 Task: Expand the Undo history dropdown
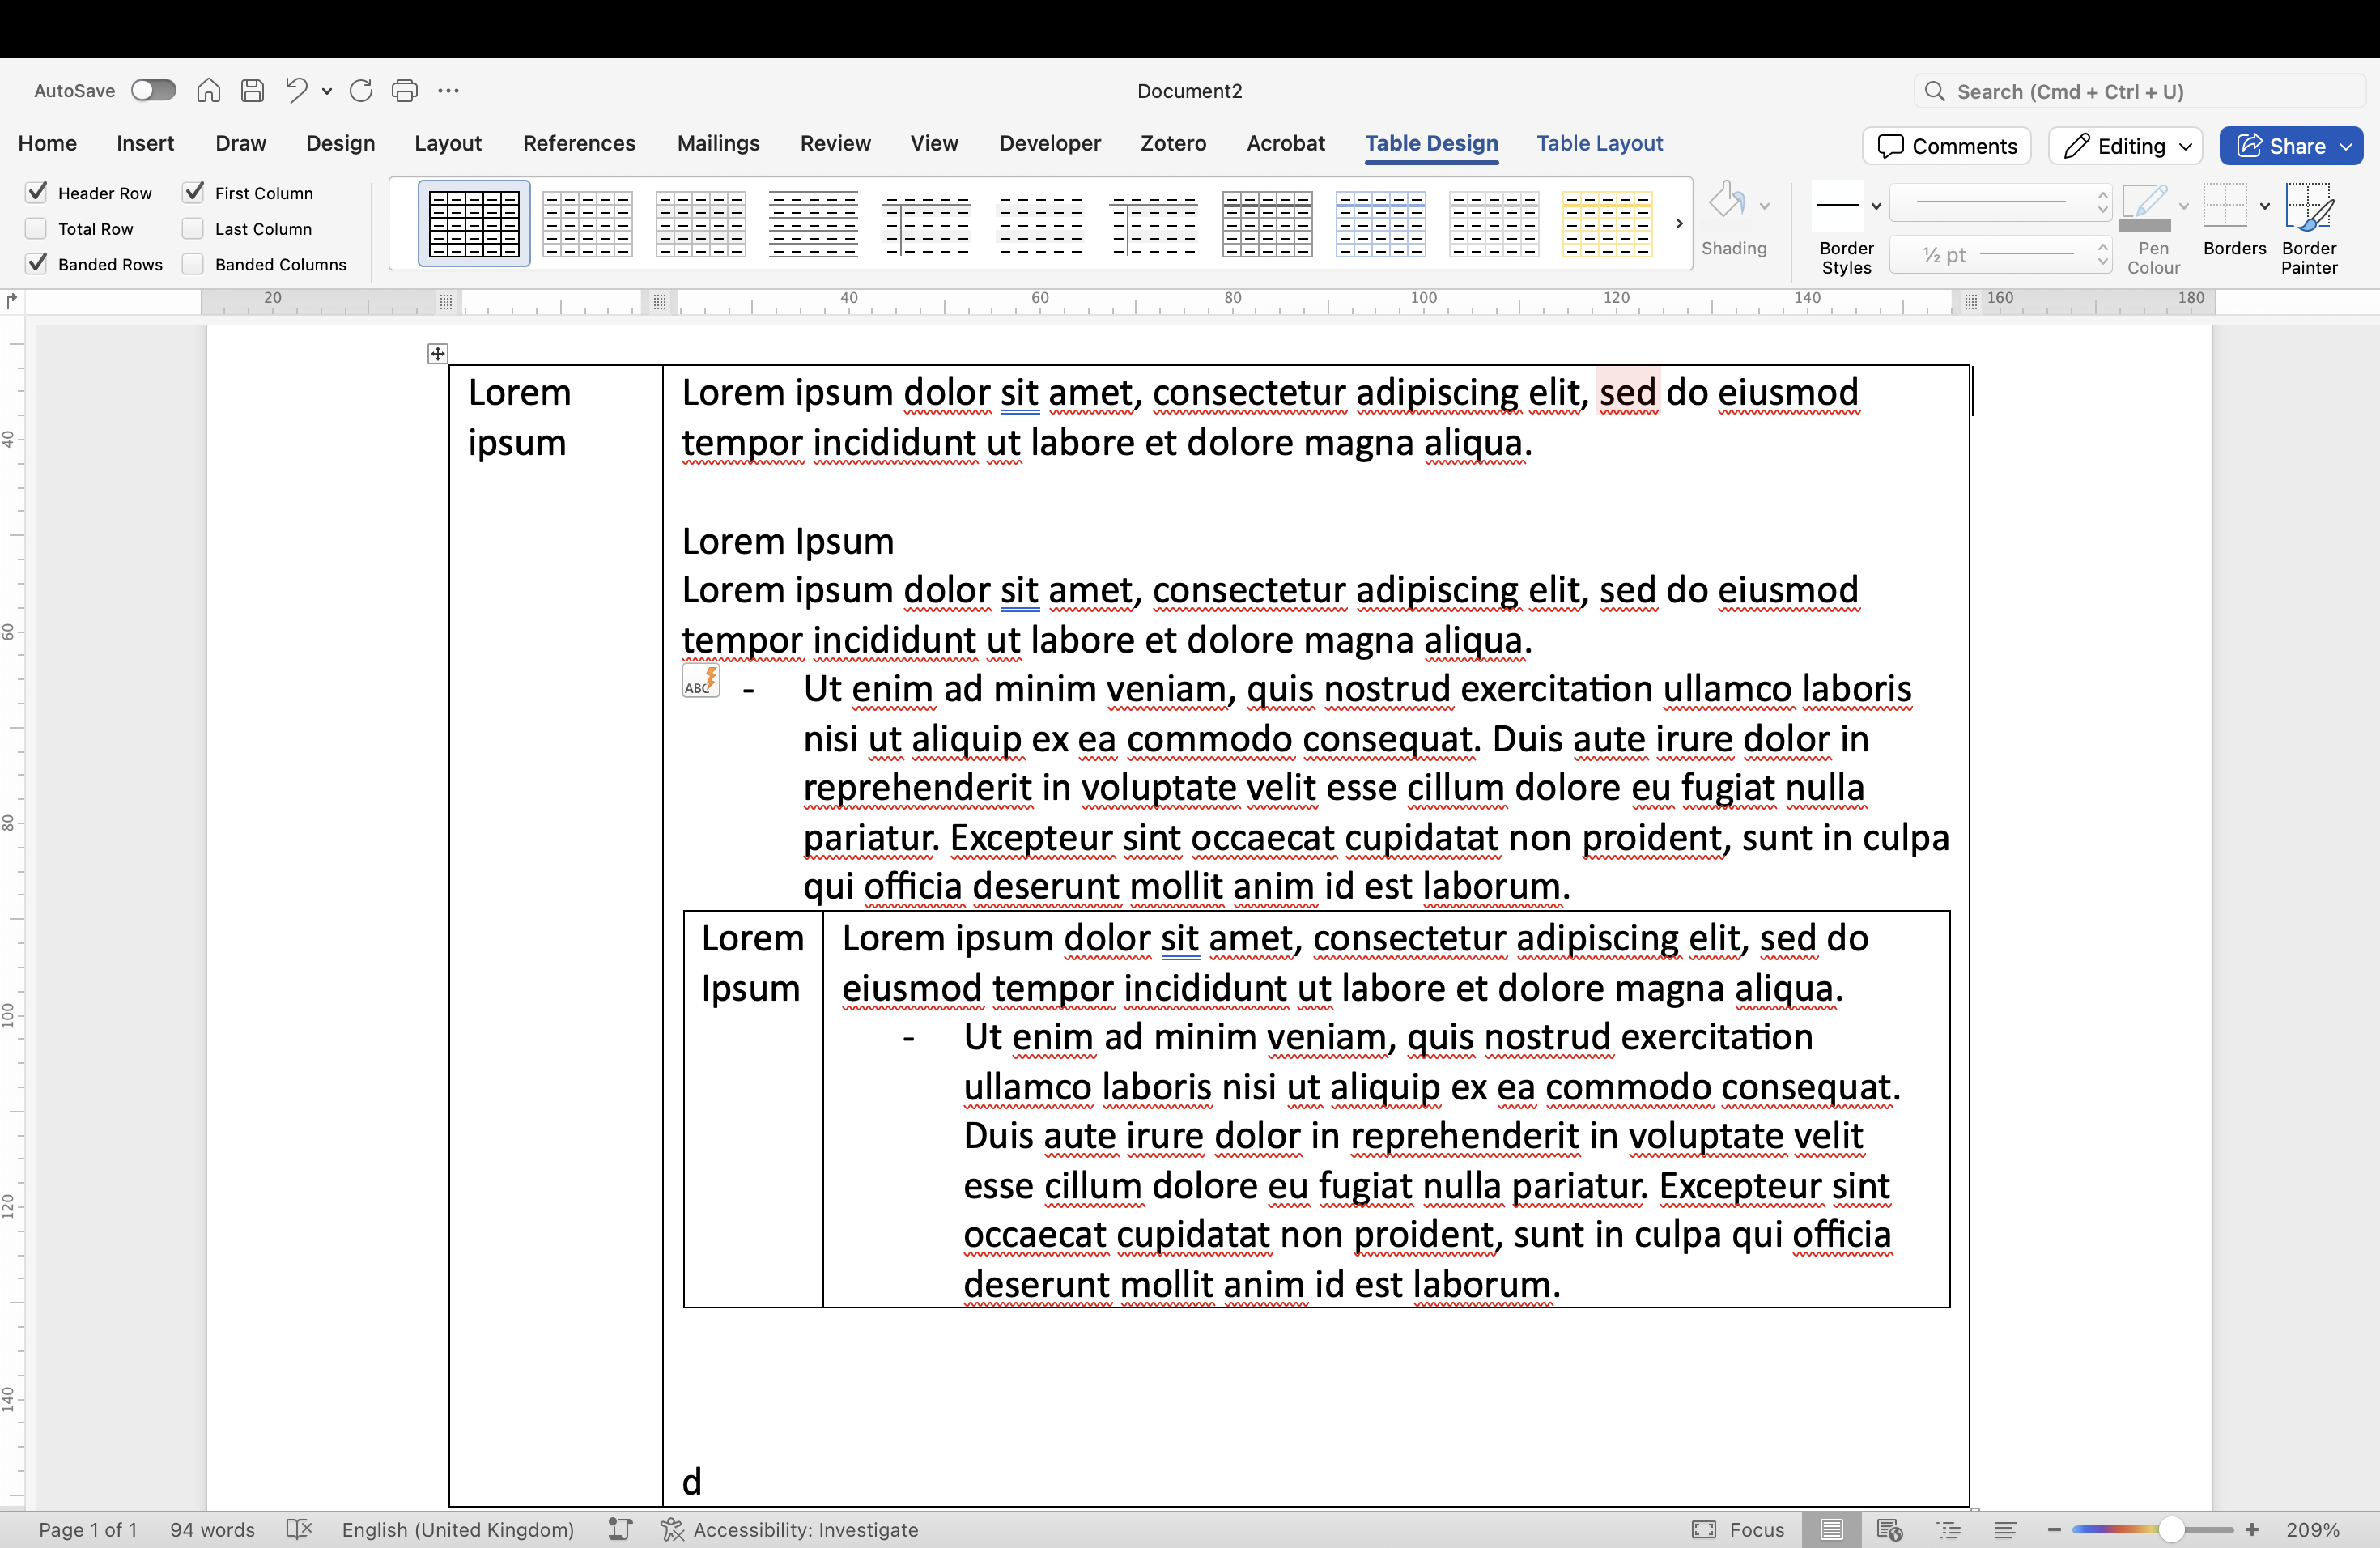[x=327, y=91]
